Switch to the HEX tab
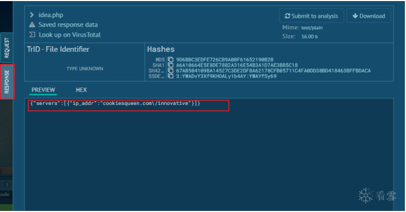Image resolution: width=406 pixels, height=212 pixels. click(x=81, y=90)
